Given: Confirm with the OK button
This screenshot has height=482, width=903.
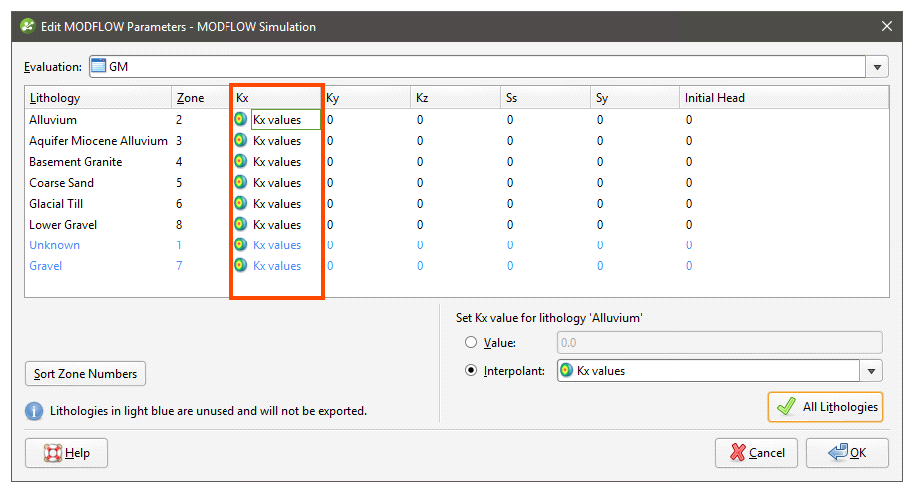Looking at the screenshot, I should [847, 453].
